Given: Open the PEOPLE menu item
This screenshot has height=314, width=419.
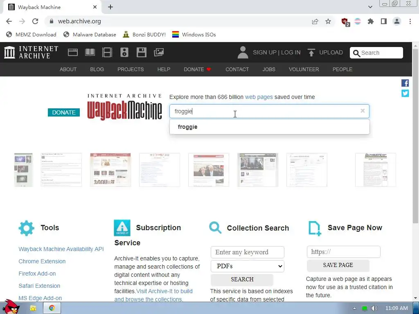Looking at the screenshot, I should click(x=342, y=70).
